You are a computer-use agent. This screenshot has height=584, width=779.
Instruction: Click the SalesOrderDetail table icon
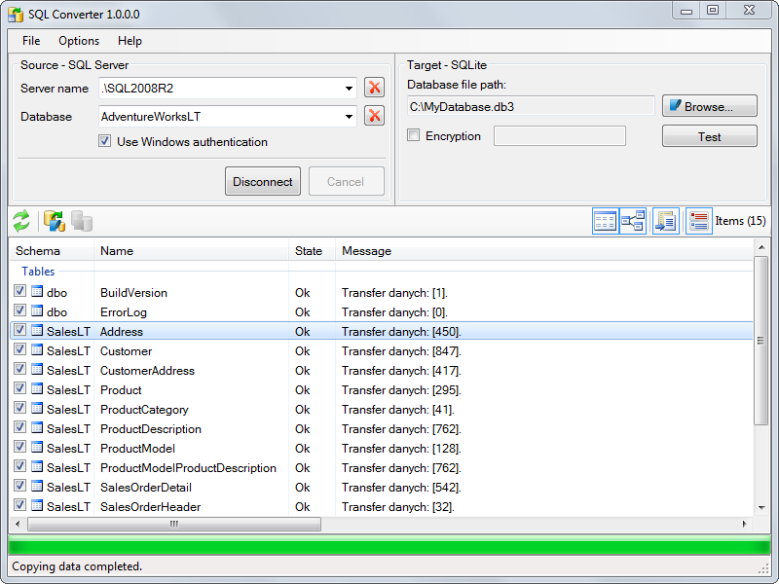(x=37, y=486)
